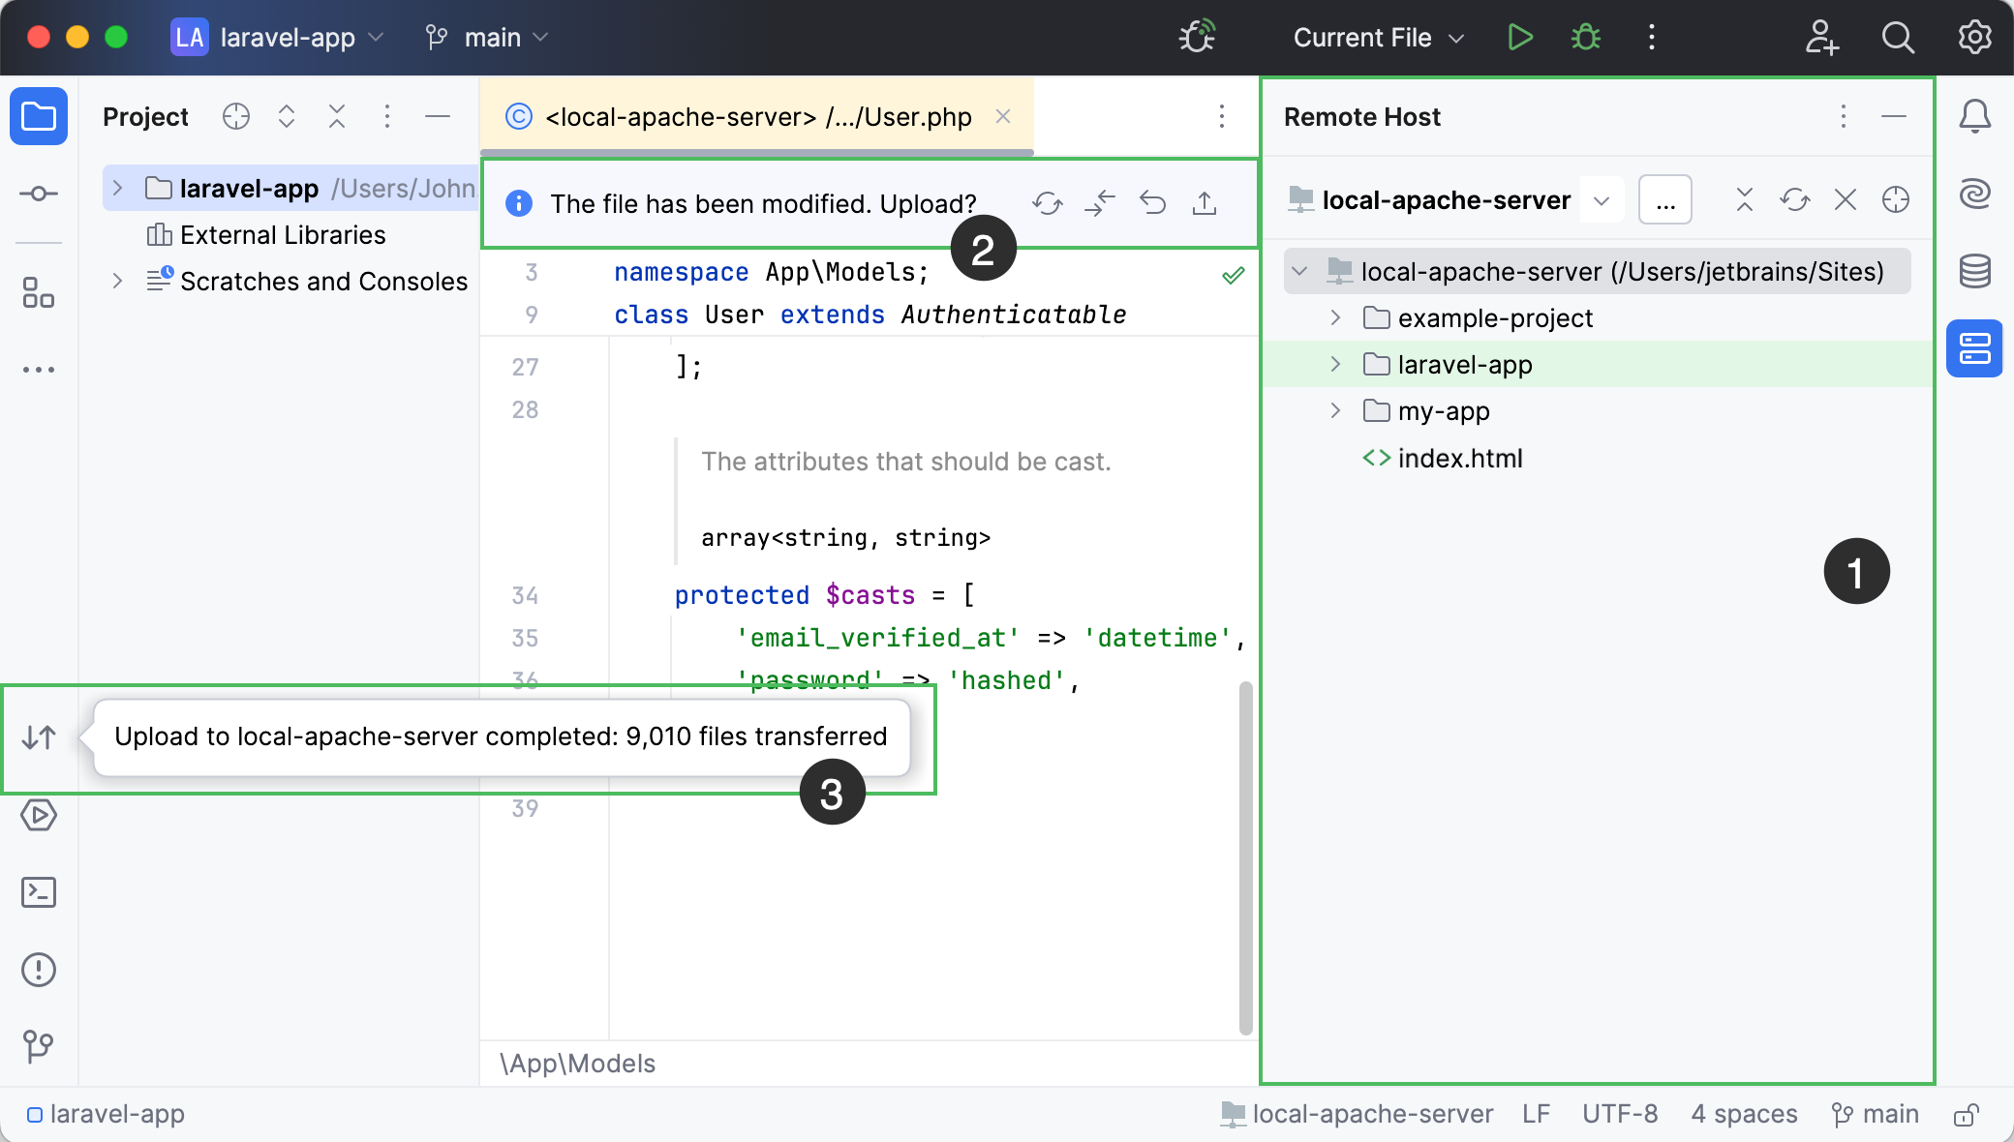This screenshot has height=1142, width=2014.
Task: Run the Current File configuration
Action: click(x=1520, y=37)
